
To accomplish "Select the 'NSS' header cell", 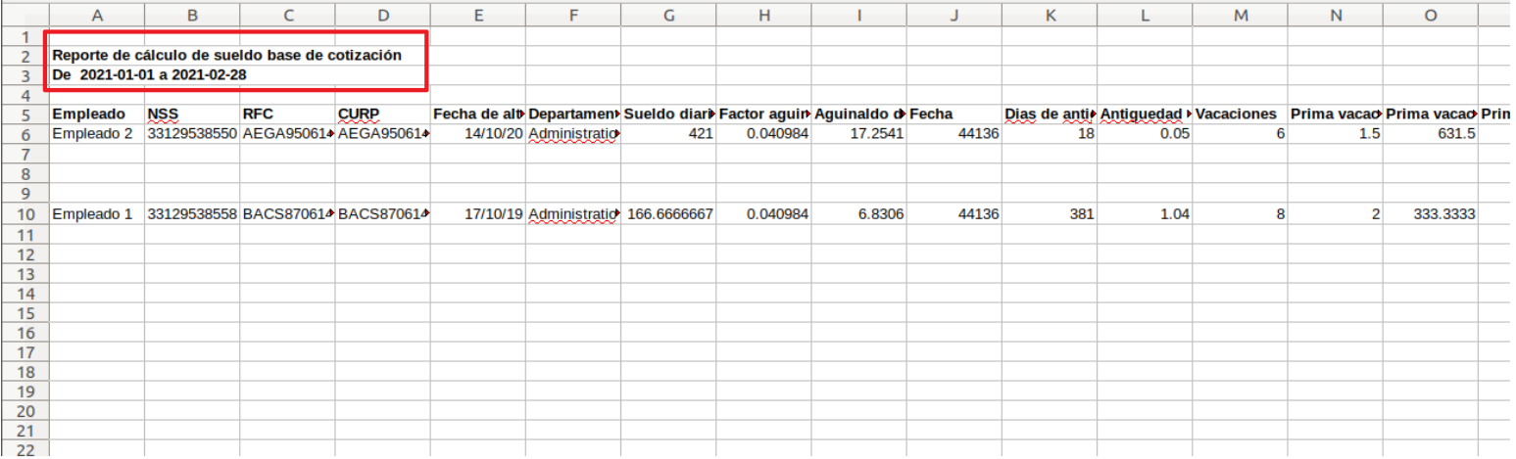I will [191, 115].
